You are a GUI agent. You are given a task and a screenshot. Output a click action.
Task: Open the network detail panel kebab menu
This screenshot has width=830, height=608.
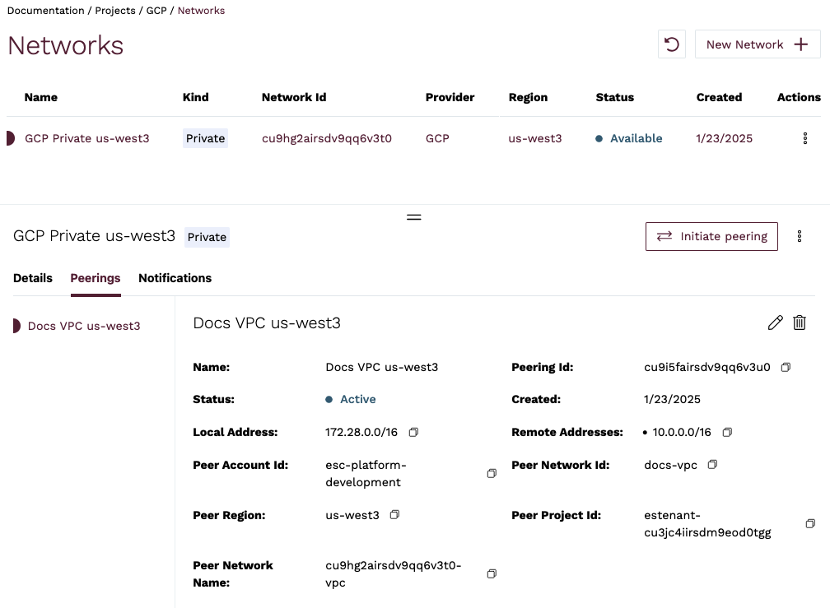click(x=800, y=237)
